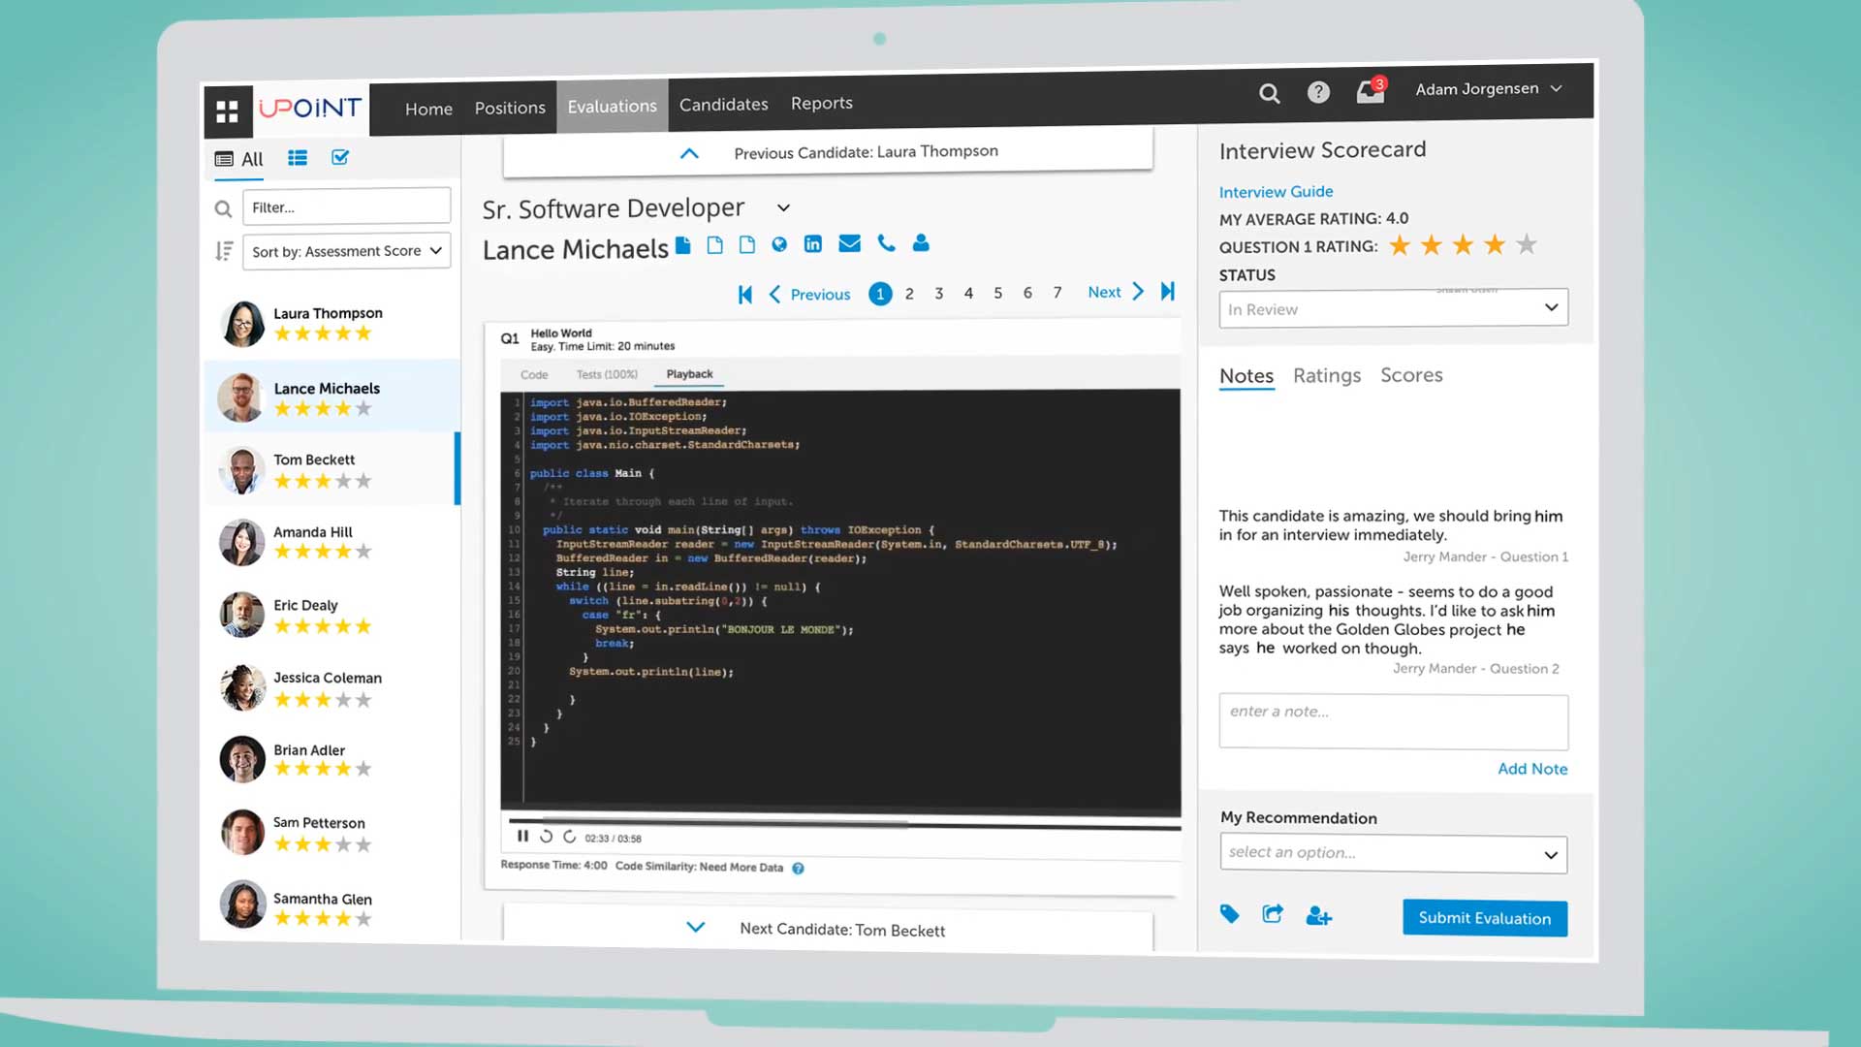This screenshot has height=1047, width=1861.
Task: Open the Interview Guide link
Action: point(1276,192)
